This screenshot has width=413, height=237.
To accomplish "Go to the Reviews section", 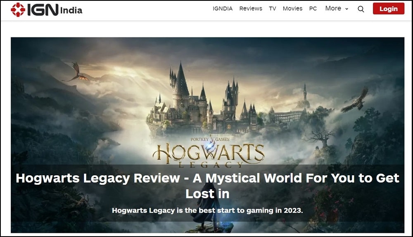I will pos(251,9).
